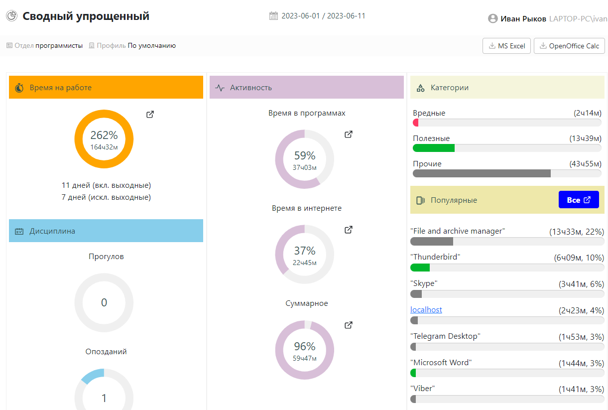Viewport: 608px width, 410px height.
Task: Export report to OpenOffice Calc
Action: click(569, 46)
